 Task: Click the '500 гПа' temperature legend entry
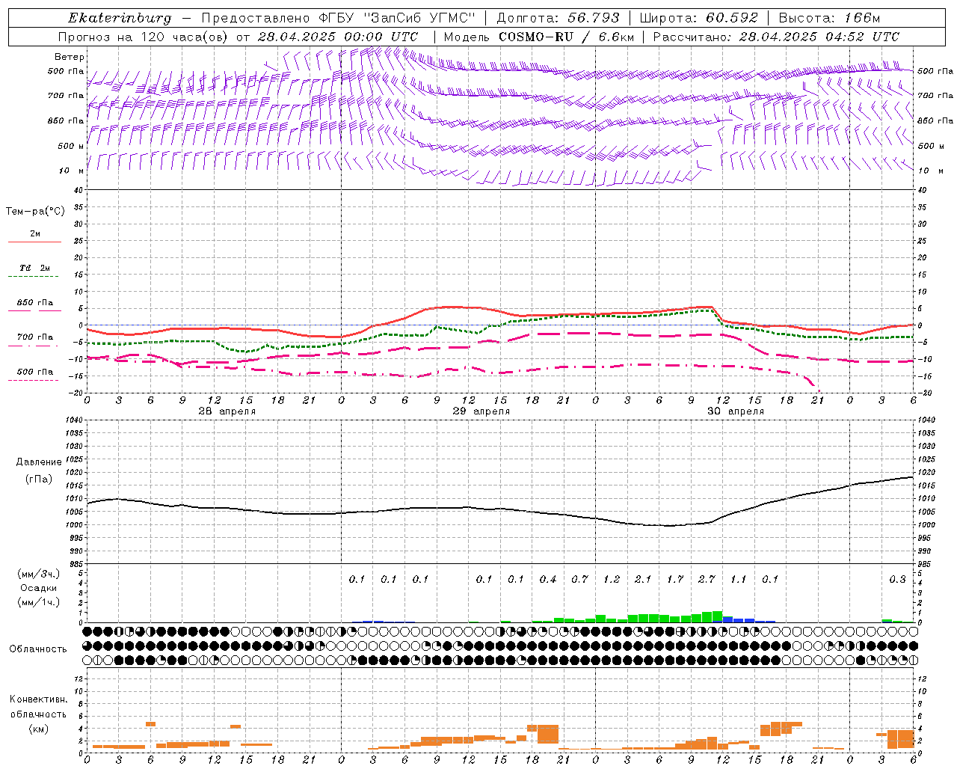[35, 372]
